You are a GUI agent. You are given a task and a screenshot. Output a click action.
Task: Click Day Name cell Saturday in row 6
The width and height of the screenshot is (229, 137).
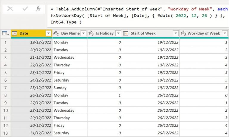click(x=70, y=80)
